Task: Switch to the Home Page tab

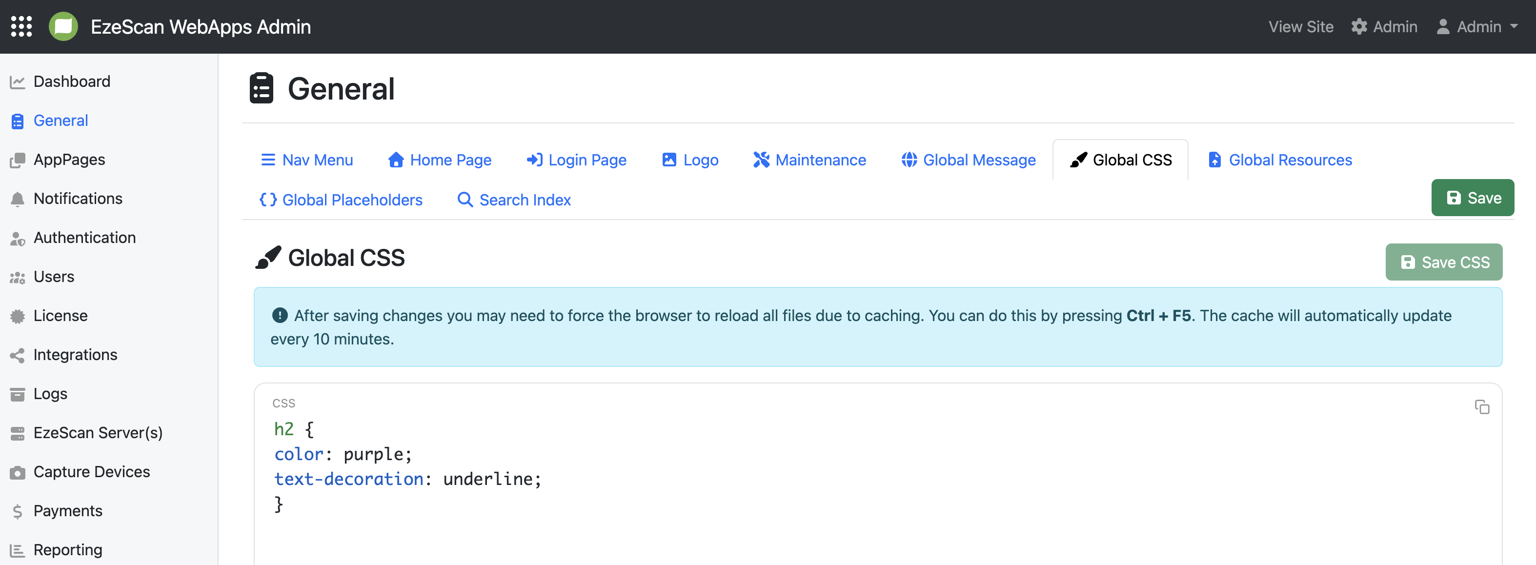Action: [440, 160]
